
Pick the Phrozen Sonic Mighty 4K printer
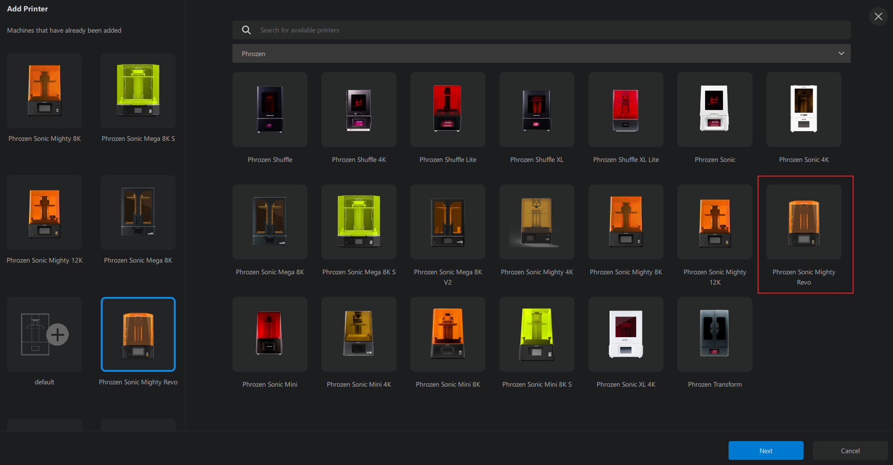[x=536, y=222]
